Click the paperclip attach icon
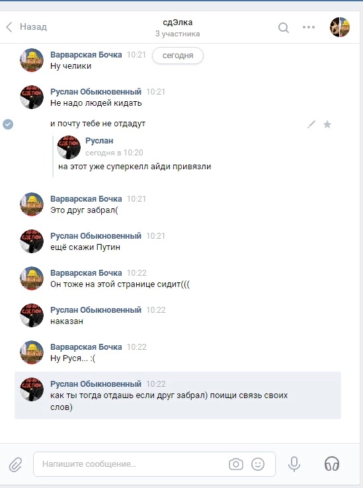 coord(15,465)
